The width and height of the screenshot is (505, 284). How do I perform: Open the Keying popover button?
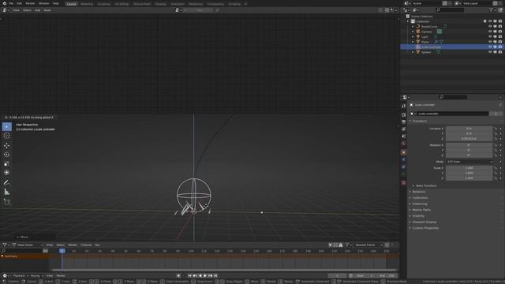coord(36,275)
